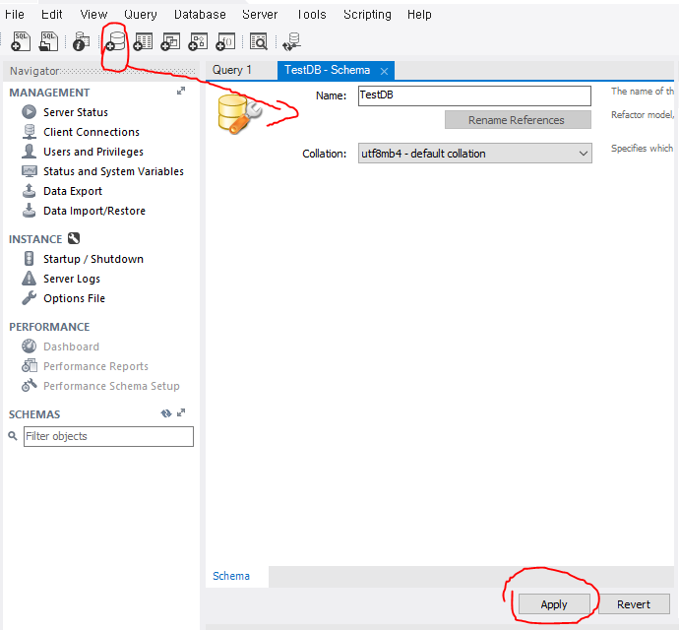Expand the Schemas panel icon
This screenshot has height=630, width=679.
point(181,412)
